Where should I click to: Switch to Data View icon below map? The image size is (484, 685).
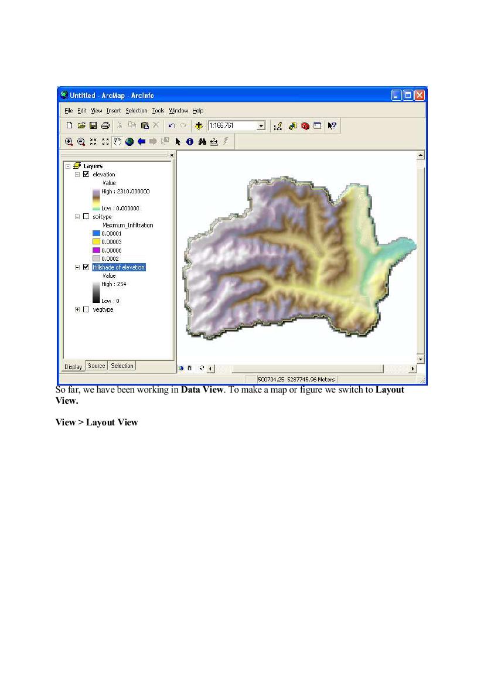pyautogui.click(x=181, y=368)
